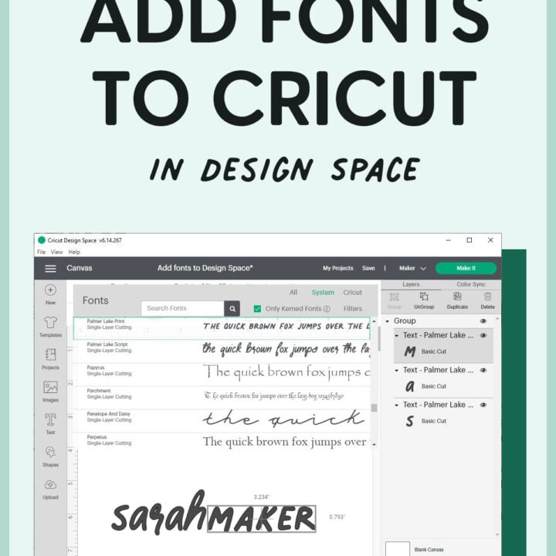Switch to the Layers tab

coord(411,284)
